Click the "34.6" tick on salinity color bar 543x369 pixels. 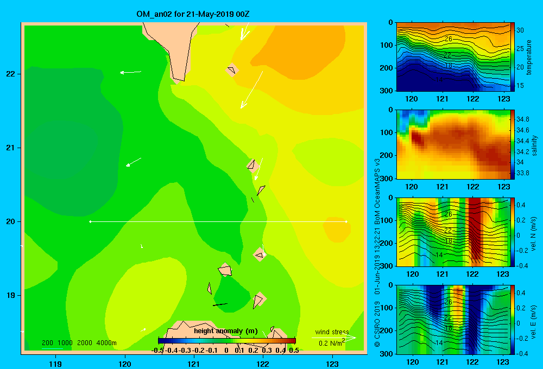coord(522,130)
